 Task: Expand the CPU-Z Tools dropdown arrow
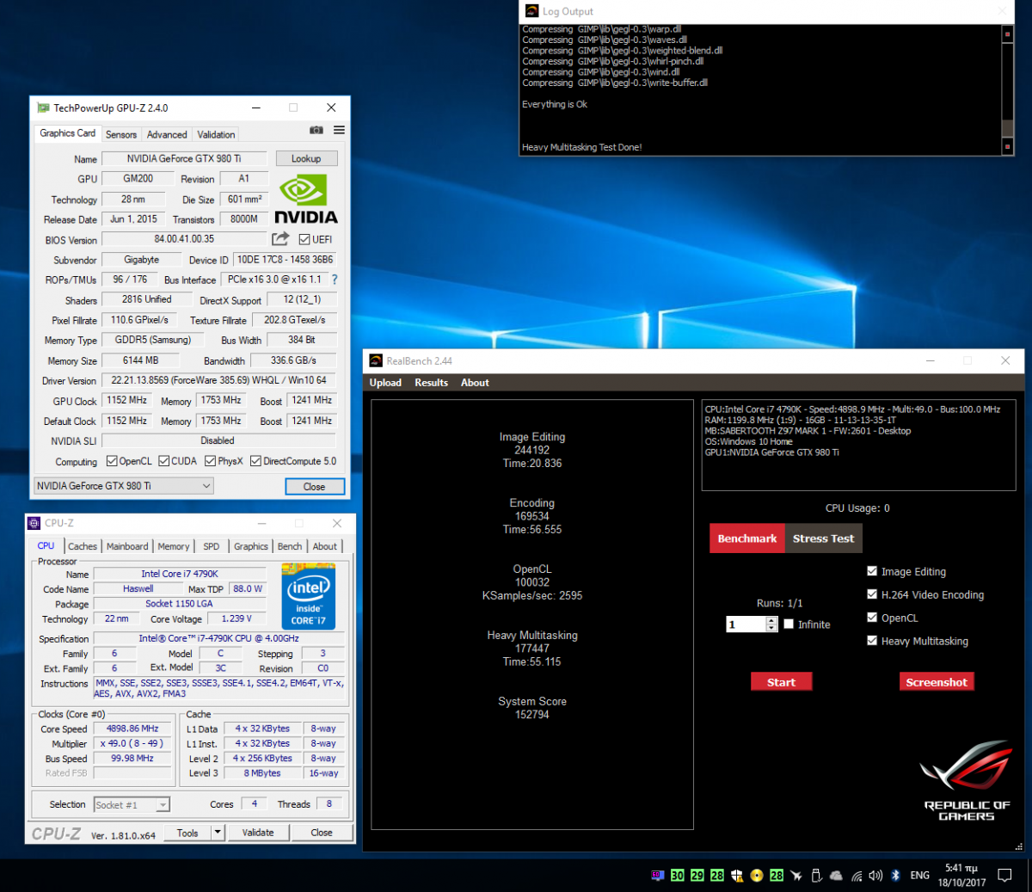pos(218,832)
